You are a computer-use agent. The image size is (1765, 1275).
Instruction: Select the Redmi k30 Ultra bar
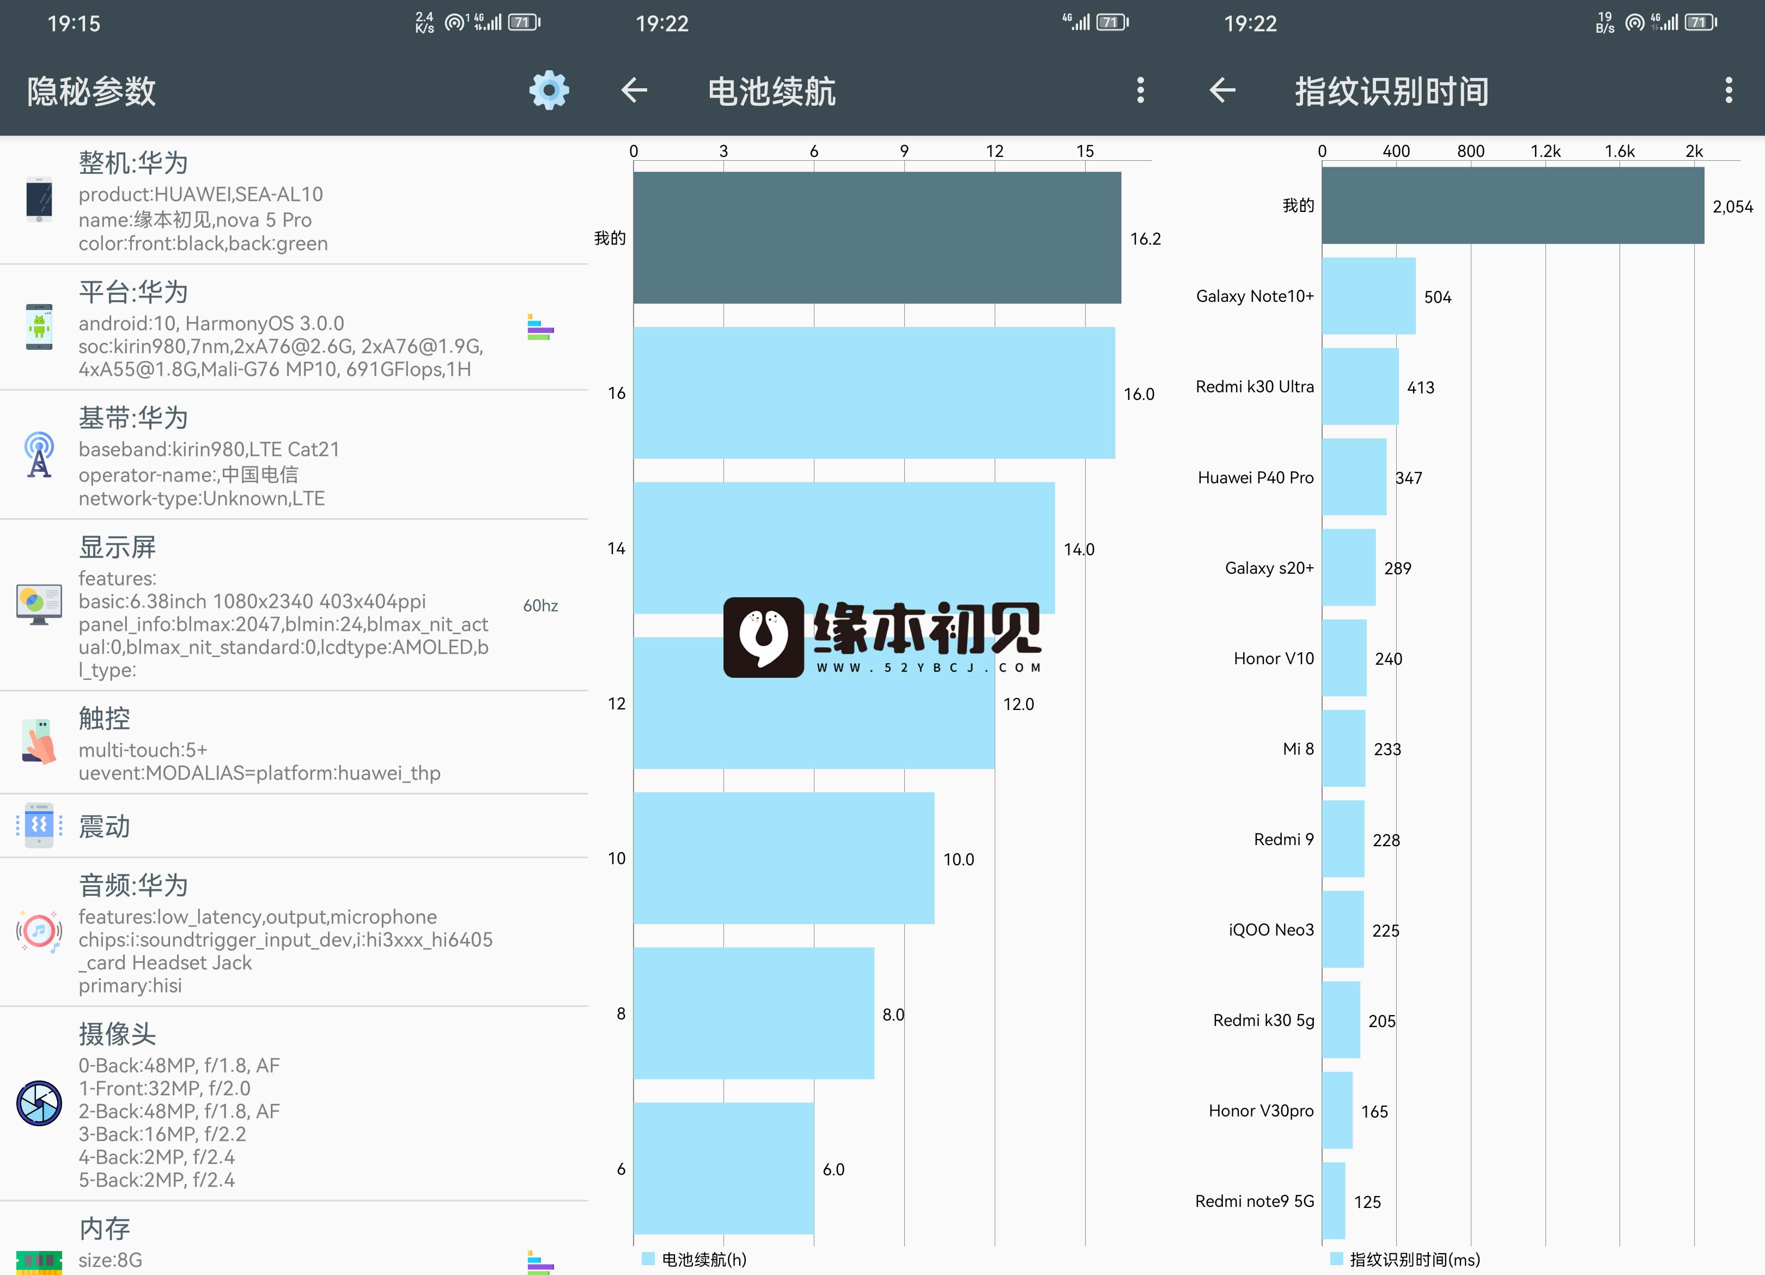pyautogui.click(x=1360, y=386)
